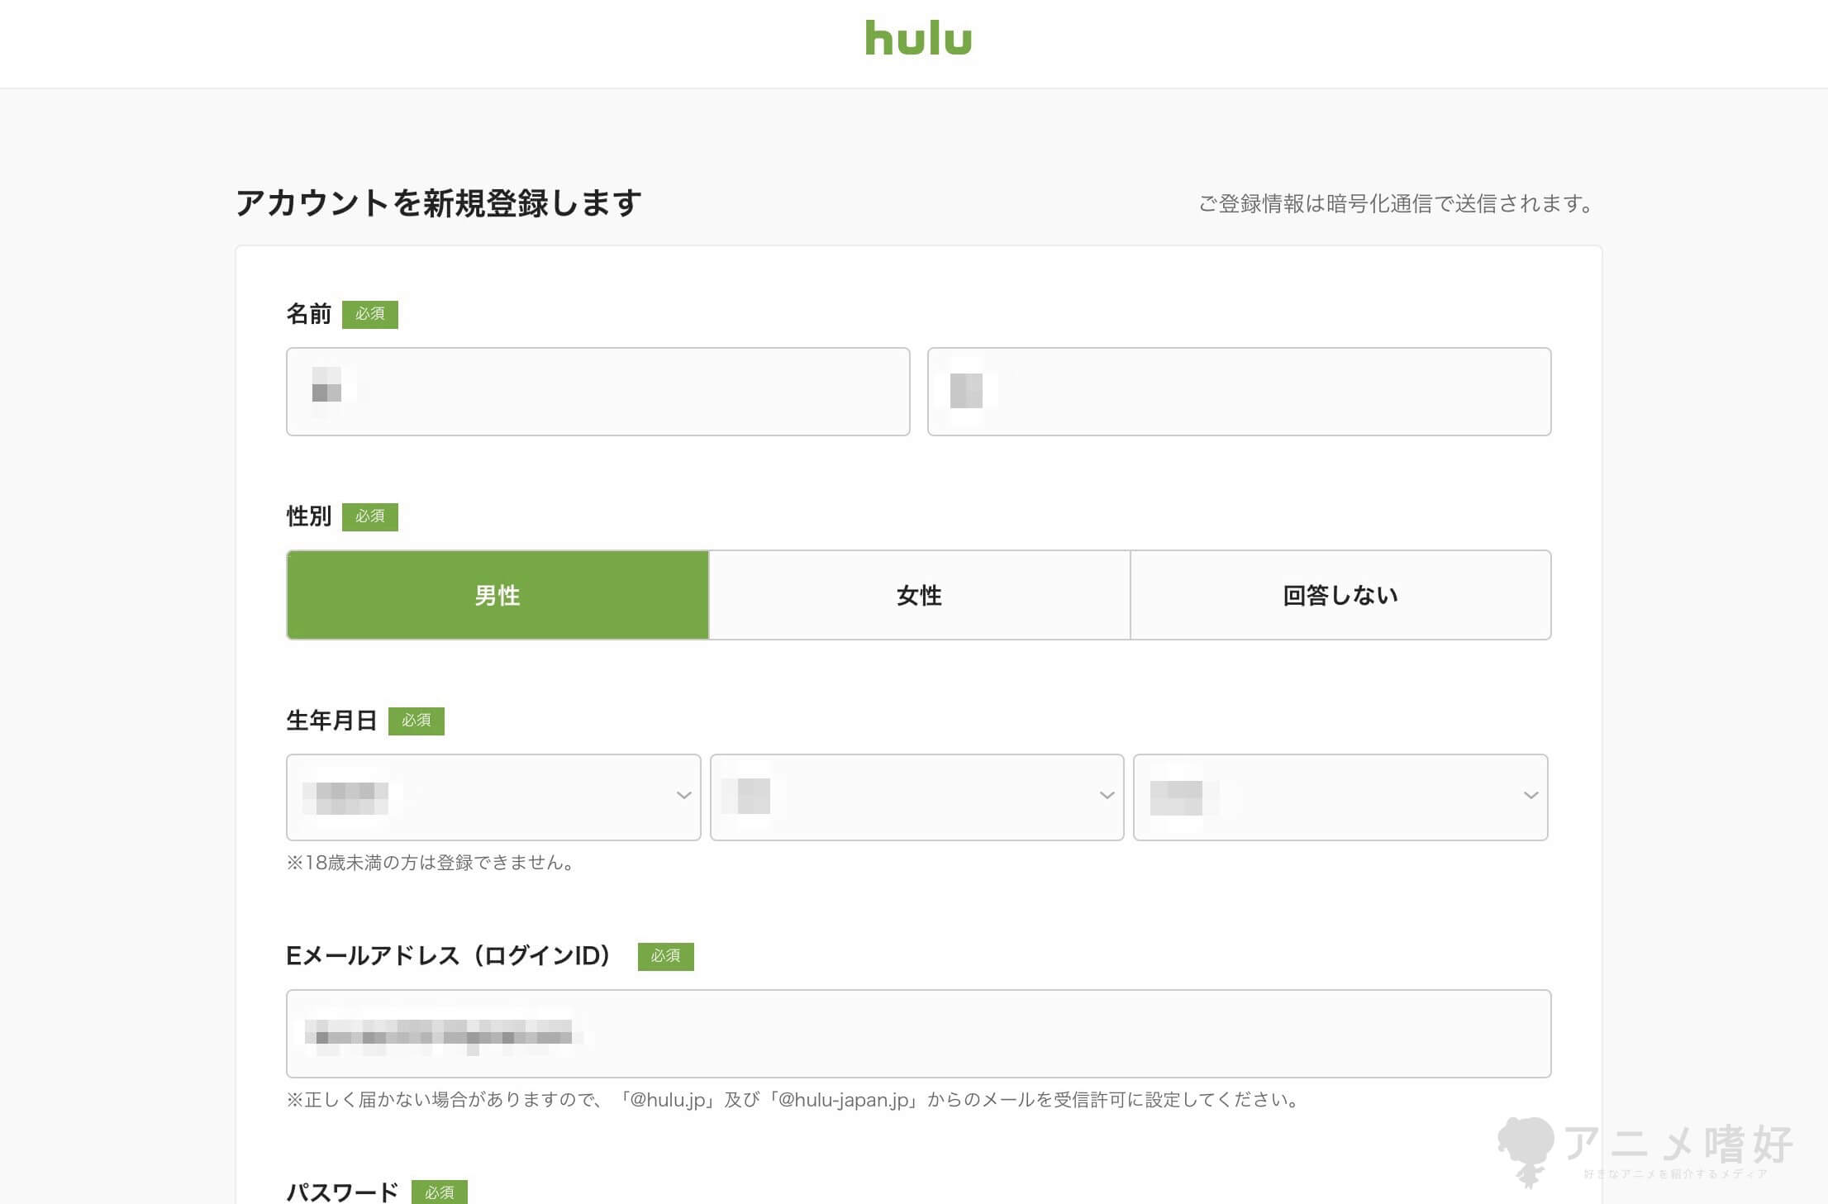This screenshot has width=1828, height=1204.
Task: Choose 回答しない for gender
Action: pos(1340,595)
